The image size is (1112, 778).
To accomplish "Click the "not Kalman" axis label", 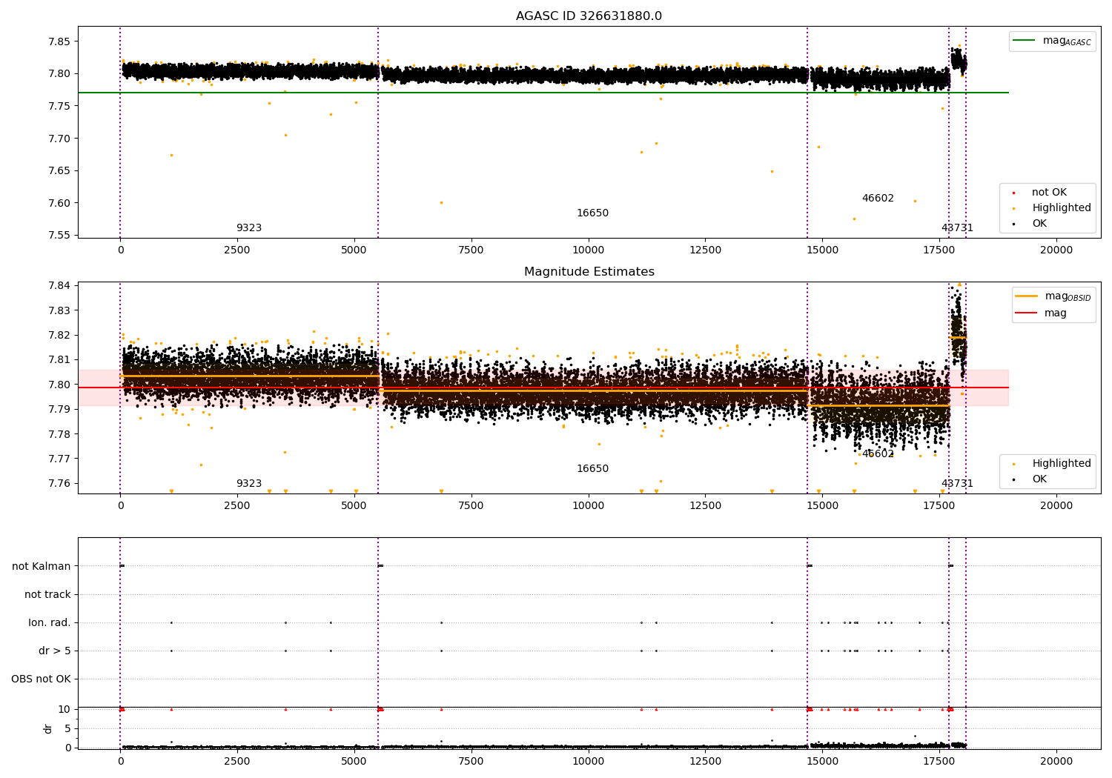I will pyautogui.click(x=42, y=566).
